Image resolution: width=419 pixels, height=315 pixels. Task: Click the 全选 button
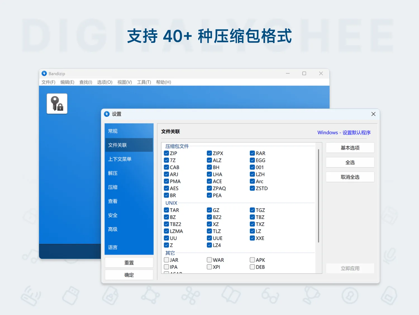click(x=350, y=163)
